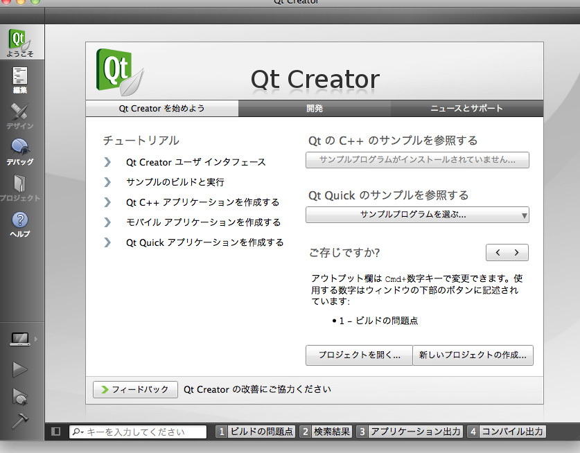Click the Run play button
The image size is (580, 453).
click(19, 369)
